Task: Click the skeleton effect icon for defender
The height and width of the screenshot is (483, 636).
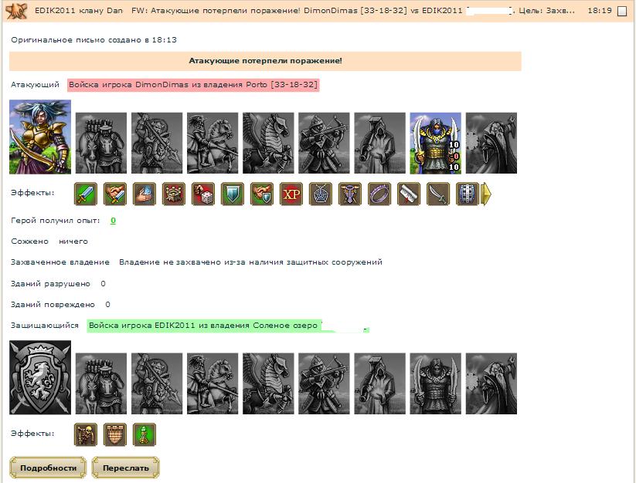Action: coord(86,434)
